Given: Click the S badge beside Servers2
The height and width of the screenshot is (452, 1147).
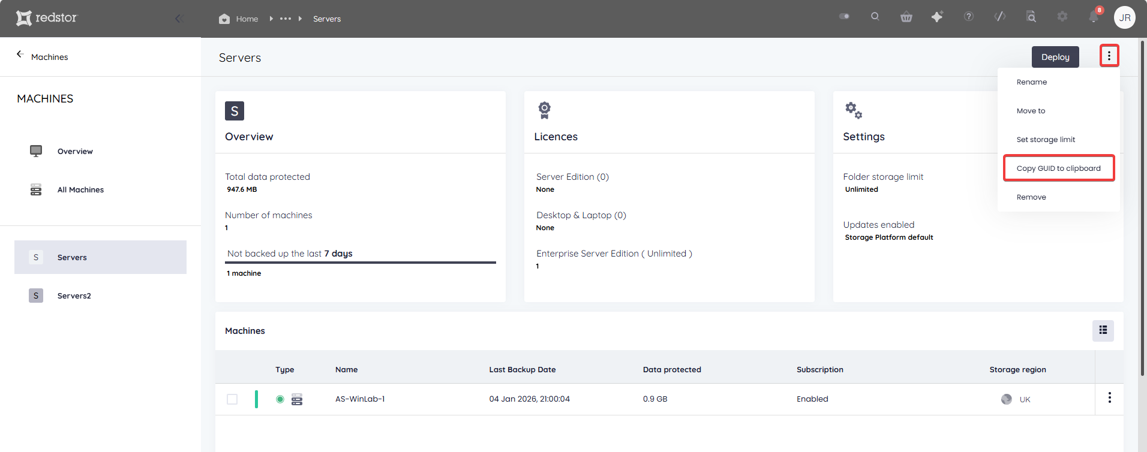Looking at the screenshot, I should (36, 296).
